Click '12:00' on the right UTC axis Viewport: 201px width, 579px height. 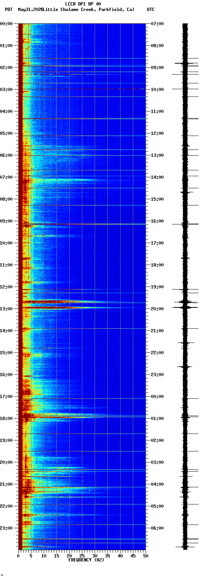tap(157, 133)
